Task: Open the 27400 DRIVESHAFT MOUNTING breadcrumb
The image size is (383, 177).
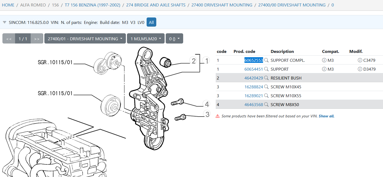Action: tap(222, 5)
